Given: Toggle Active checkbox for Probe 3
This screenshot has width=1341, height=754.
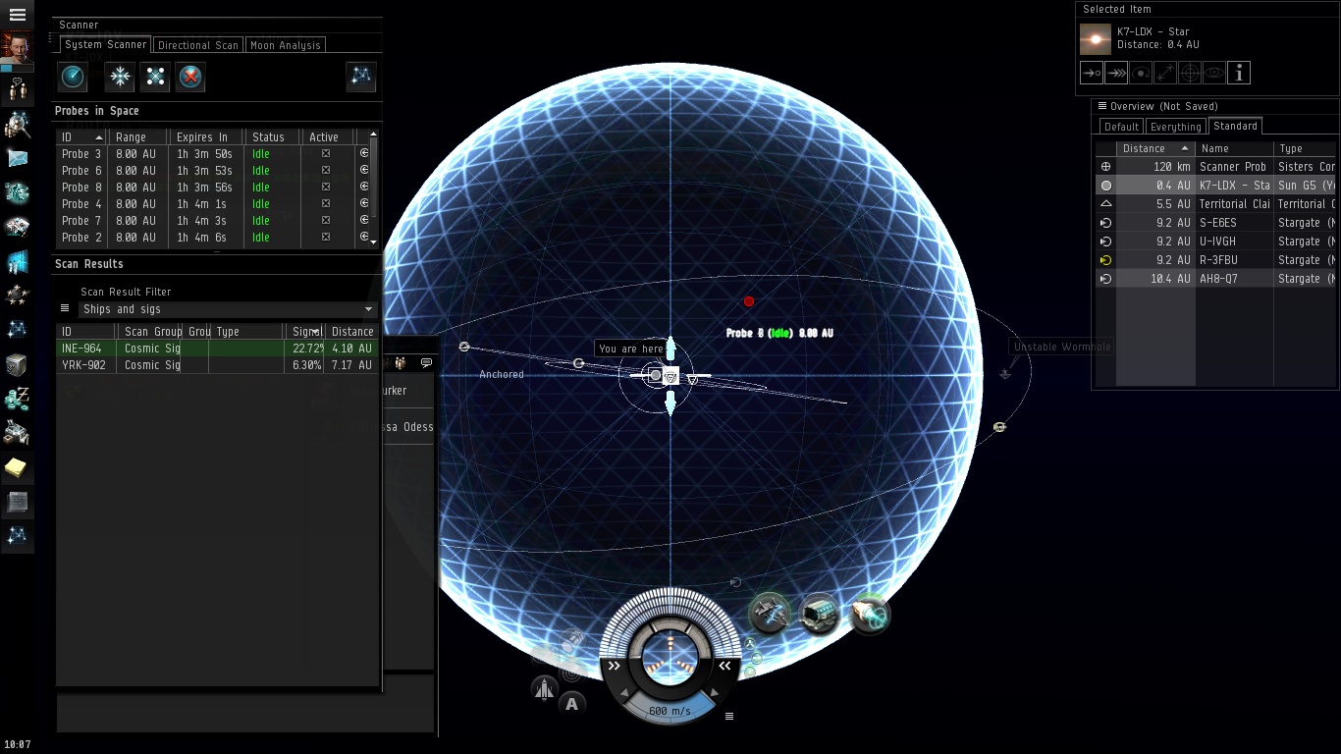Looking at the screenshot, I should point(326,154).
